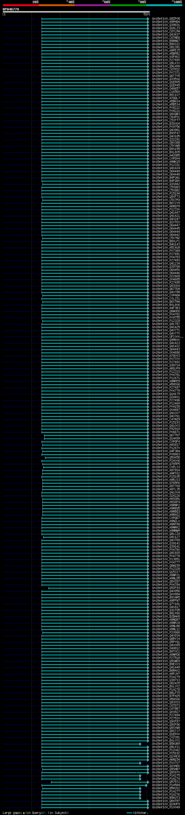Click the orange ~40% identity legend segment

(57, 5)
